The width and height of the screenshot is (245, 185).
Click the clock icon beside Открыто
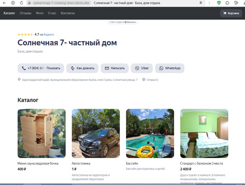click(x=144, y=79)
